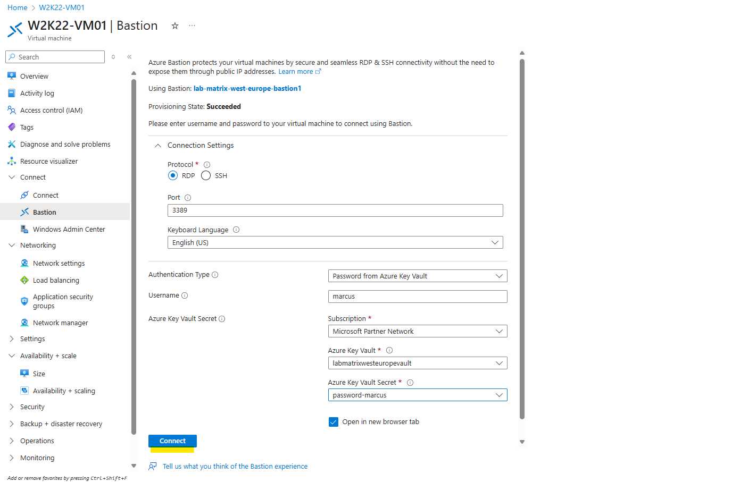
Task: Expand Backup + disaster recovery group
Action: 12,424
